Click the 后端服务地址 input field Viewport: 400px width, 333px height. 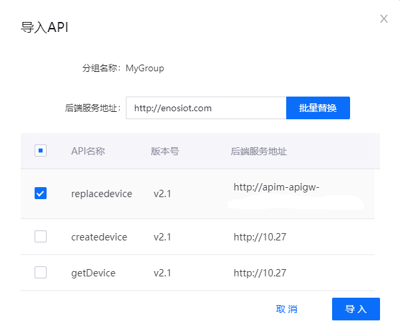click(206, 108)
